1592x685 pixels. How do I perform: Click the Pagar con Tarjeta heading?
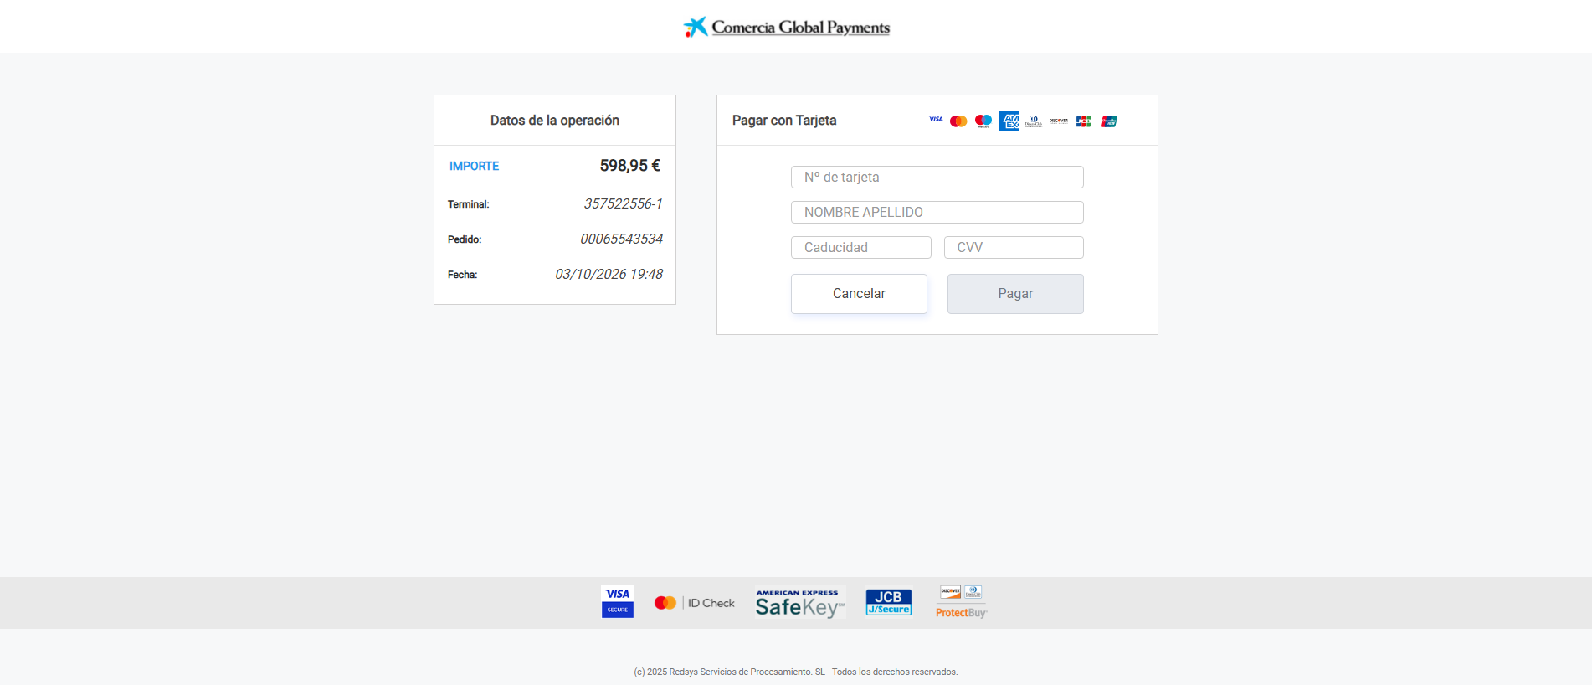[x=784, y=121]
